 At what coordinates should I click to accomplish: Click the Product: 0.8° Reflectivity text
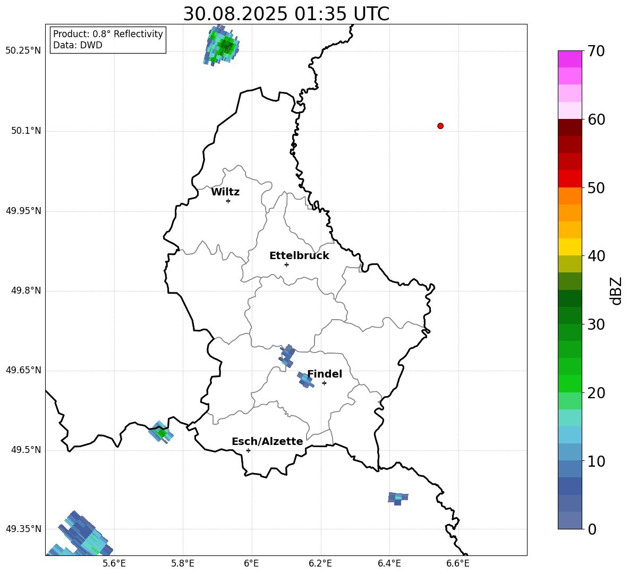coord(108,34)
